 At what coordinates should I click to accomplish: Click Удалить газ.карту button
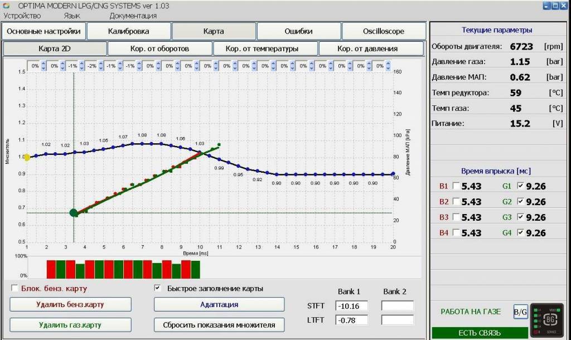(x=70, y=325)
